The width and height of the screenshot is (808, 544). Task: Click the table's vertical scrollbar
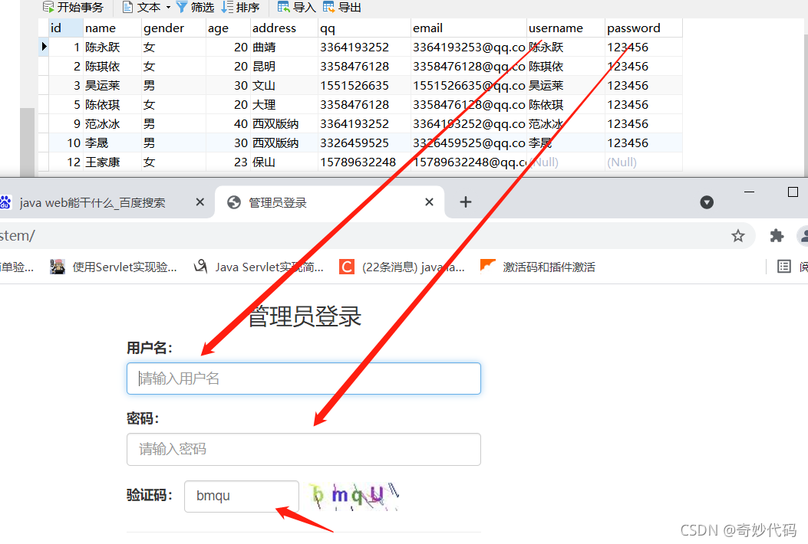point(28,142)
